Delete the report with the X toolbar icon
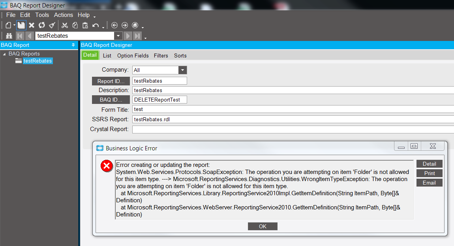 click(32, 26)
